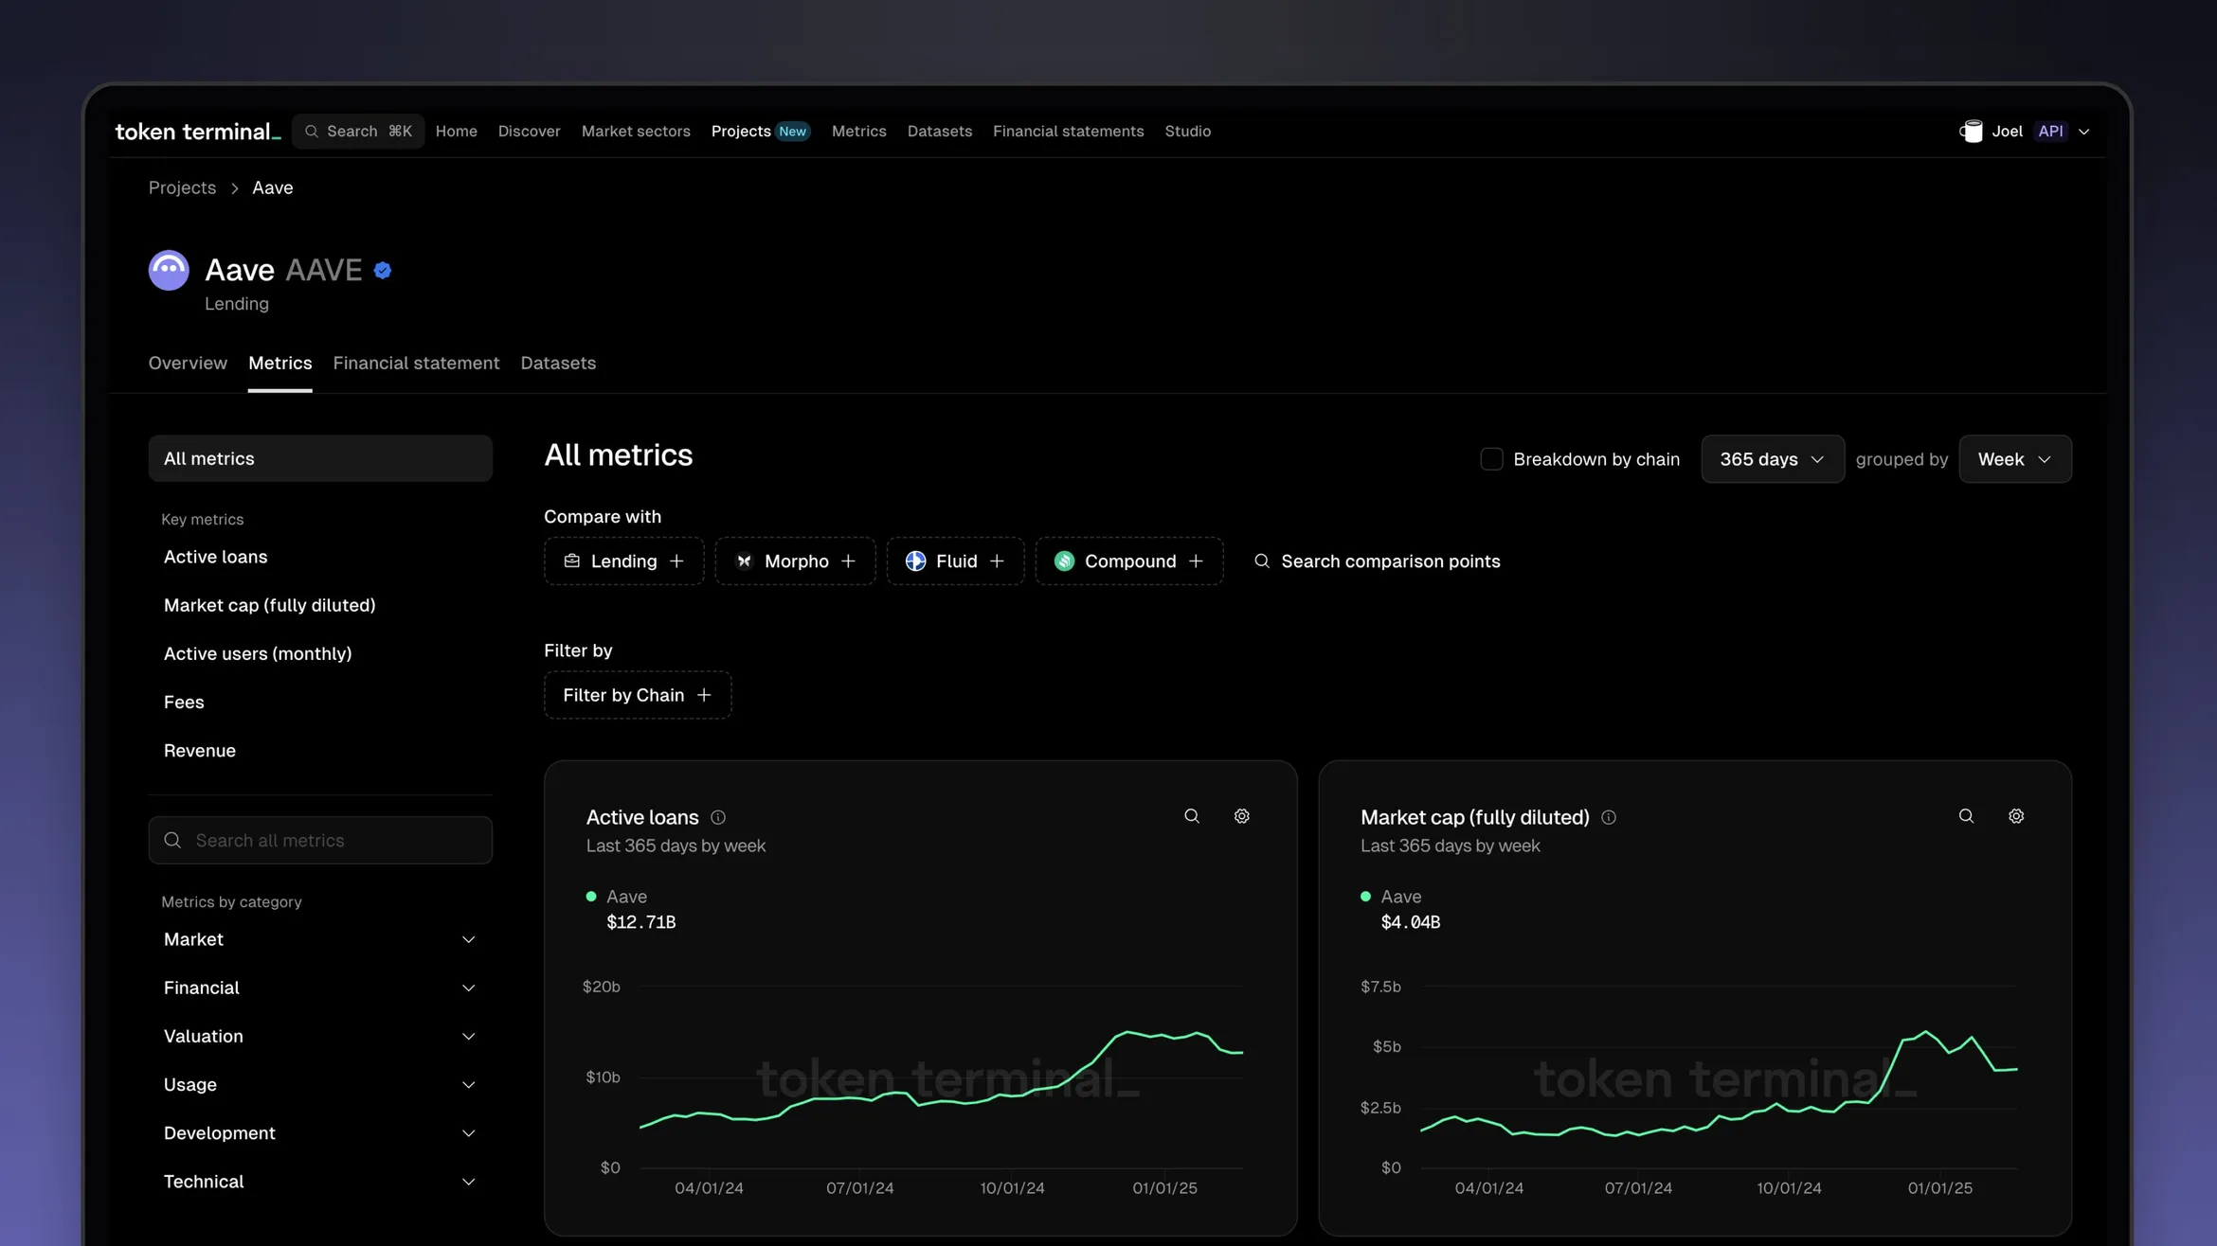Screen dimensions: 2217x1246
Task: Click the plus icon on the Fluid chip
Action: (x=997, y=561)
